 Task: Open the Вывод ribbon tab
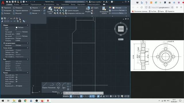73,5
